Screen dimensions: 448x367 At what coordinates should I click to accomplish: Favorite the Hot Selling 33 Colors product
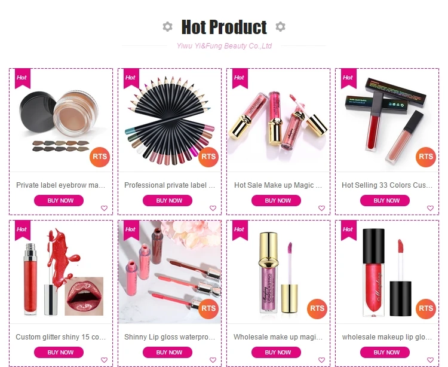(x=430, y=208)
